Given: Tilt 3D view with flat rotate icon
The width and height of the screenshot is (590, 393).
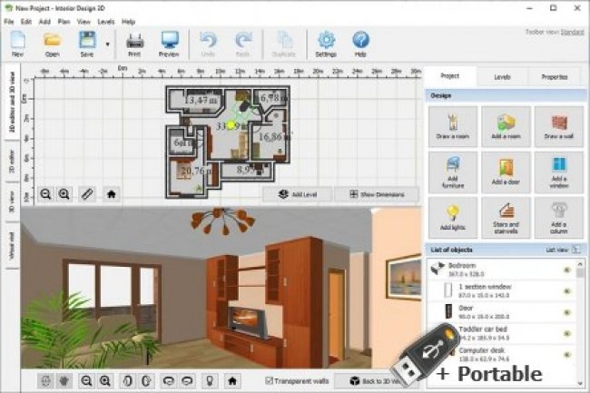Looking at the screenshot, I should coord(169,381).
